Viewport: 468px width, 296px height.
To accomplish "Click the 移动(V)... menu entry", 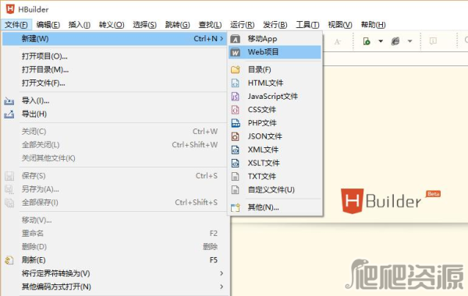I will 115,220.
